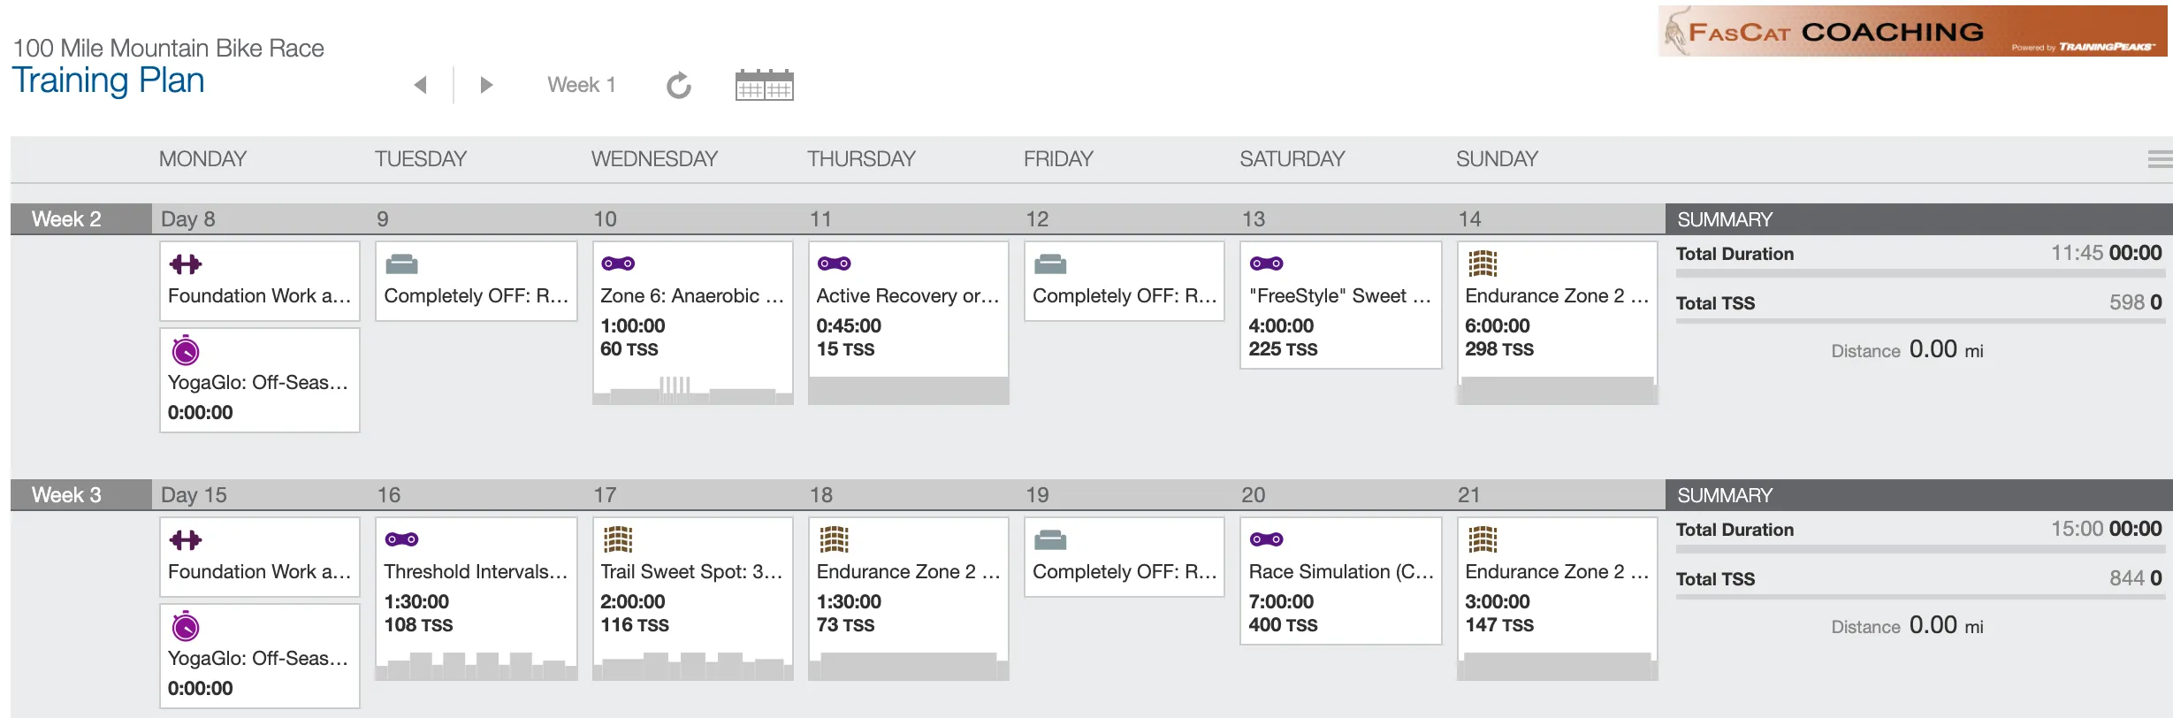
Task: Click the next week arrow
Action: (x=485, y=85)
